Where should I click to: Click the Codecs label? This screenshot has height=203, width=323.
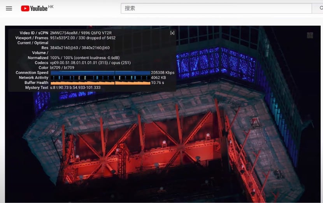[x=41, y=62]
